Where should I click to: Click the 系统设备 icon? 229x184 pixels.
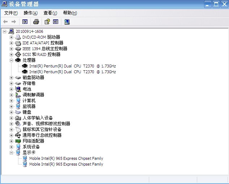pos(18,147)
